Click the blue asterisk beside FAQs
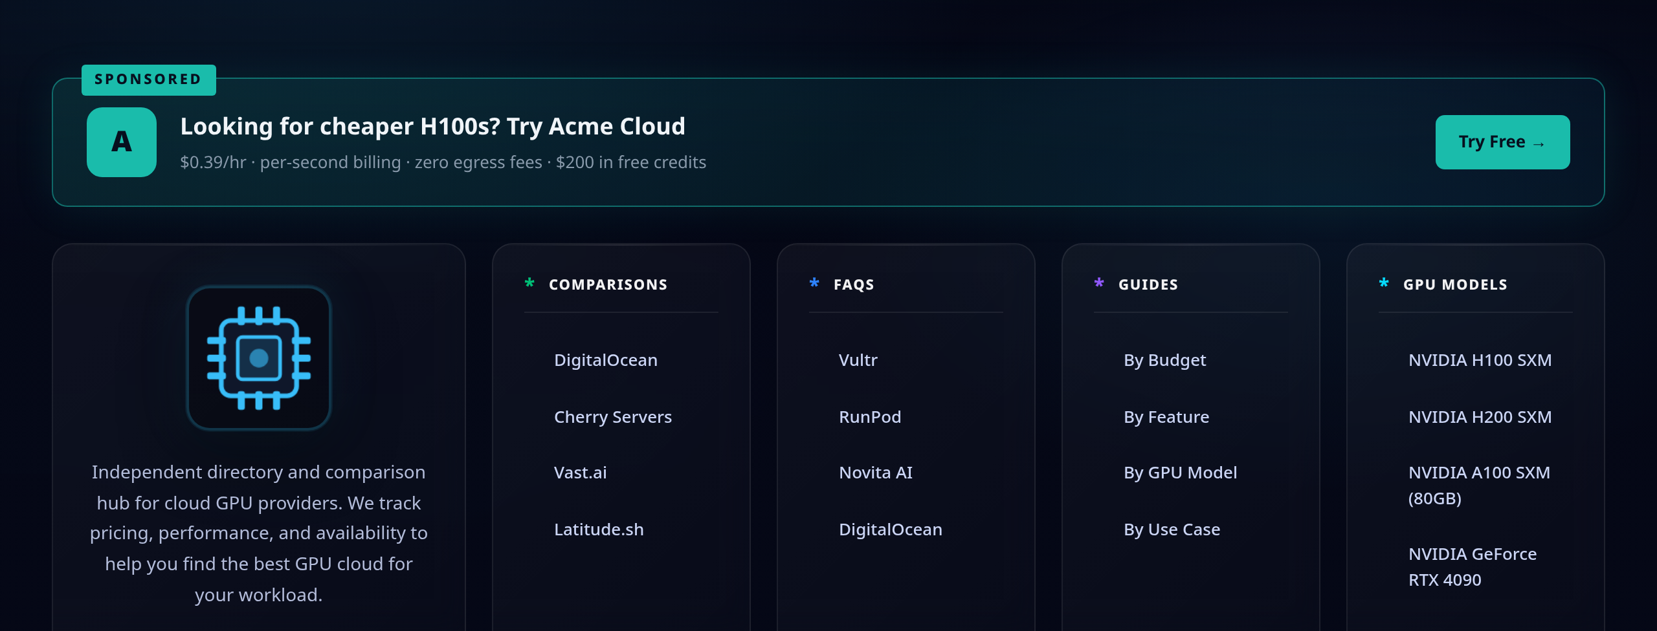1657x631 pixels. pyautogui.click(x=814, y=283)
